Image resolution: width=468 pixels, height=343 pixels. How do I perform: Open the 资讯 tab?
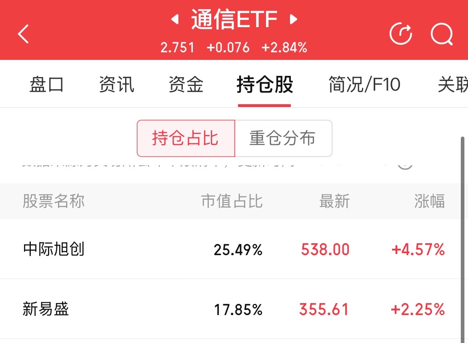point(116,85)
